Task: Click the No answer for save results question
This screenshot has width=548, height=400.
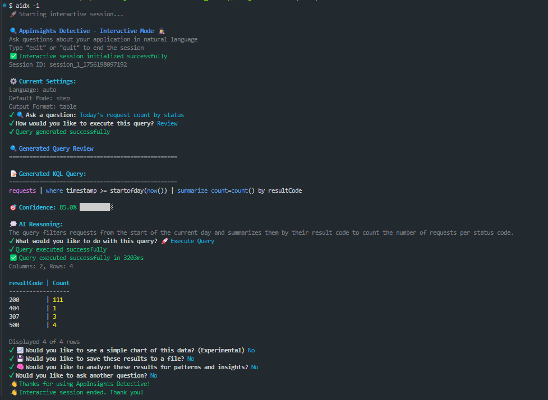Action: 191,359
